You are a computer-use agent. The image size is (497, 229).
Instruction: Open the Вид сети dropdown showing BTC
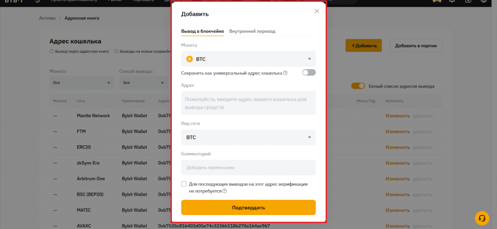tap(248, 137)
